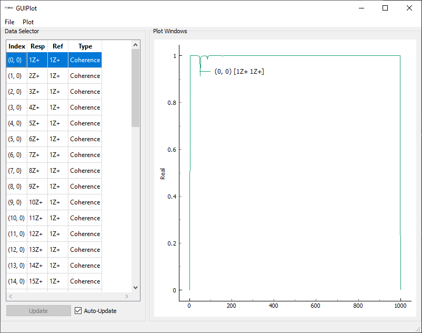Click the Update button
The height and width of the screenshot is (333, 422).
(38, 311)
